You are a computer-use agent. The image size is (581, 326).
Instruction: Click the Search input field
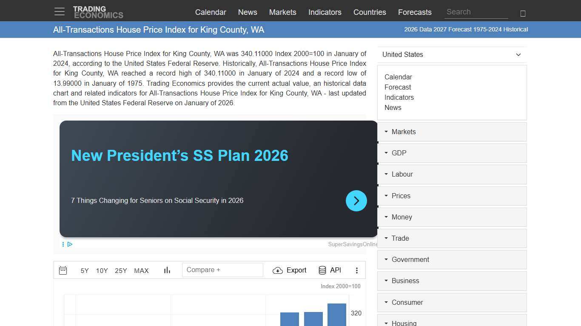click(x=476, y=12)
